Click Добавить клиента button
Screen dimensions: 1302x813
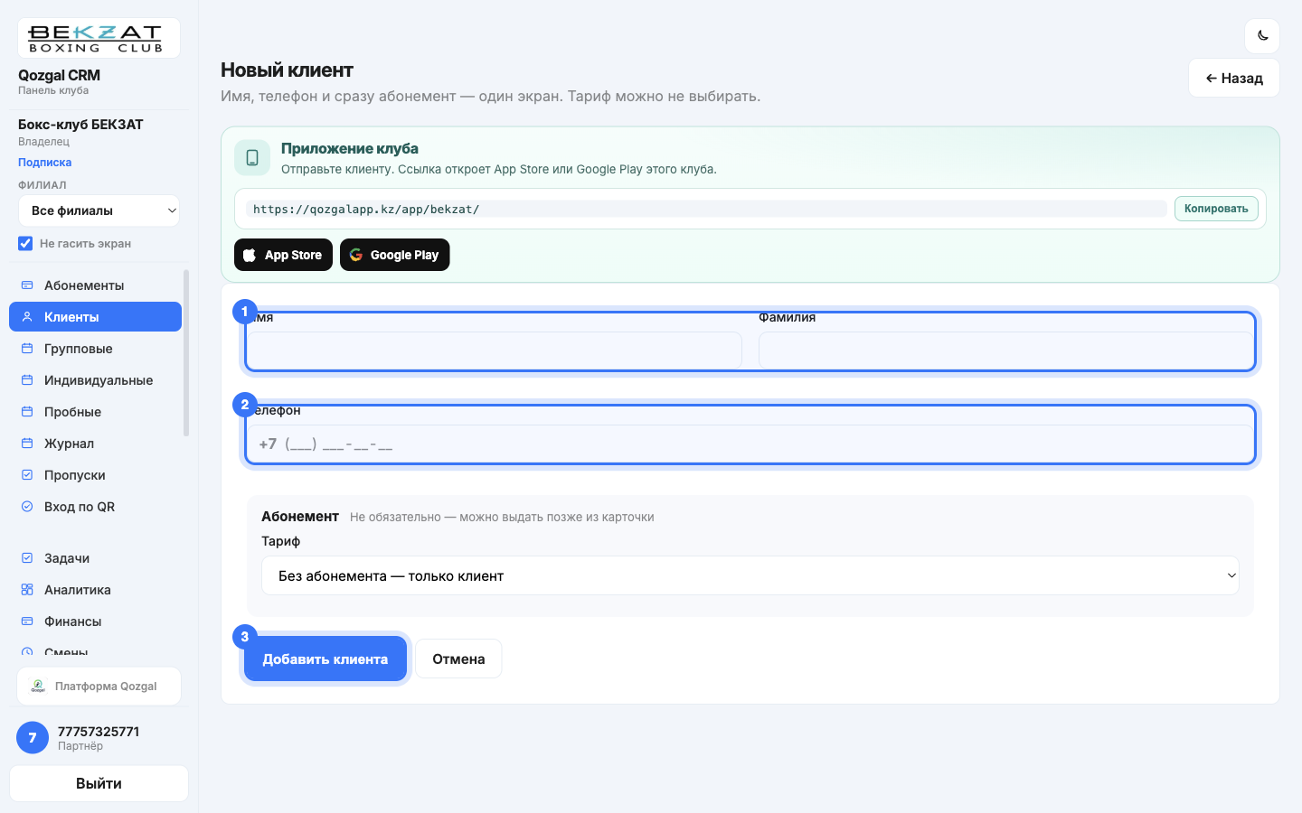(325, 659)
